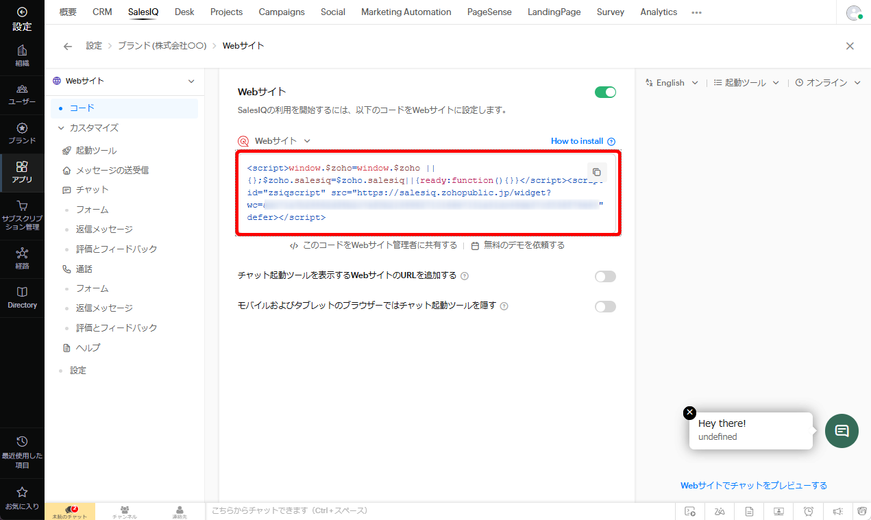Screen dimensions: 871x520
Task: Click the more apps ellipsis in top bar
Action: pyautogui.click(x=696, y=12)
